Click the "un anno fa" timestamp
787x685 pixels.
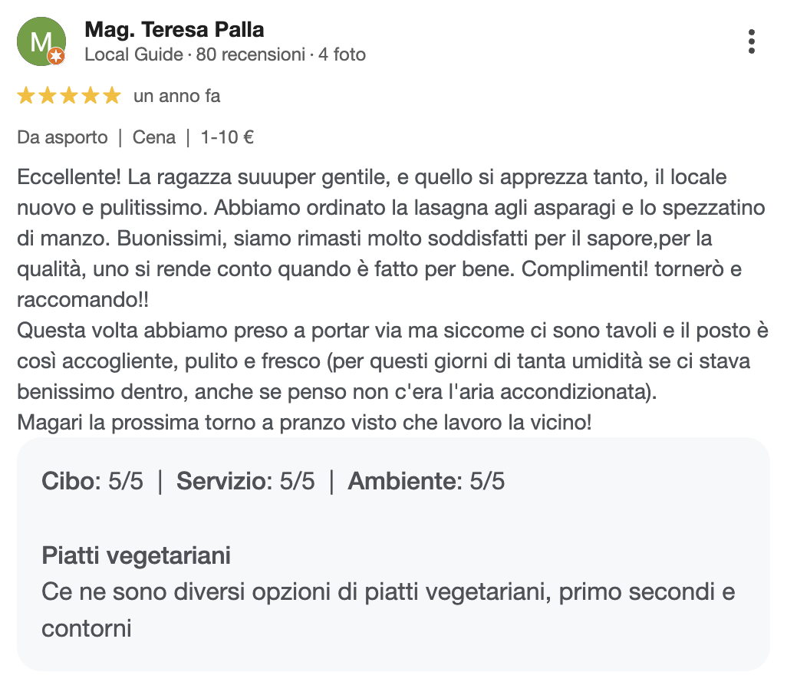pos(176,96)
